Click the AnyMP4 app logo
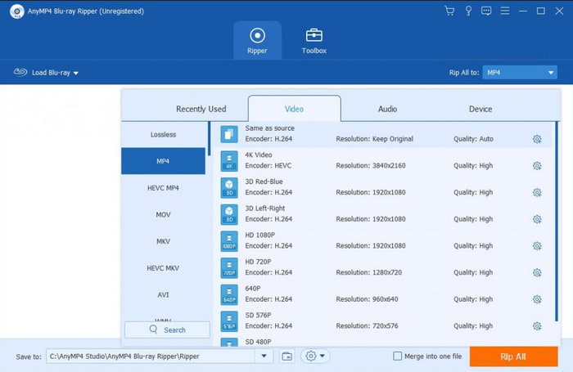 pos(17,11)
